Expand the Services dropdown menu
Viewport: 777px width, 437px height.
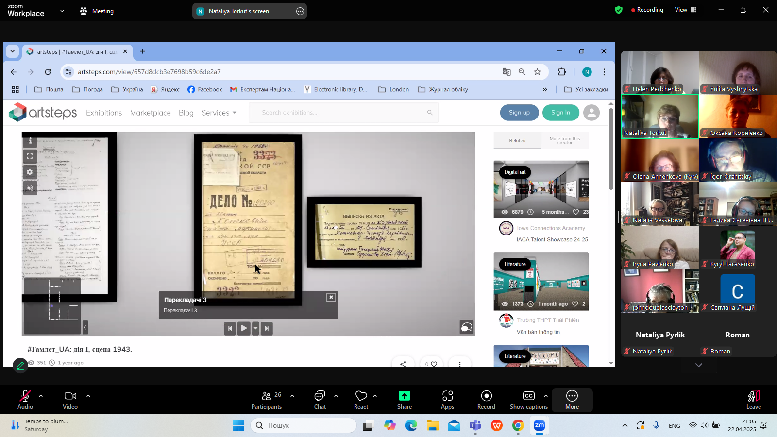219,113
